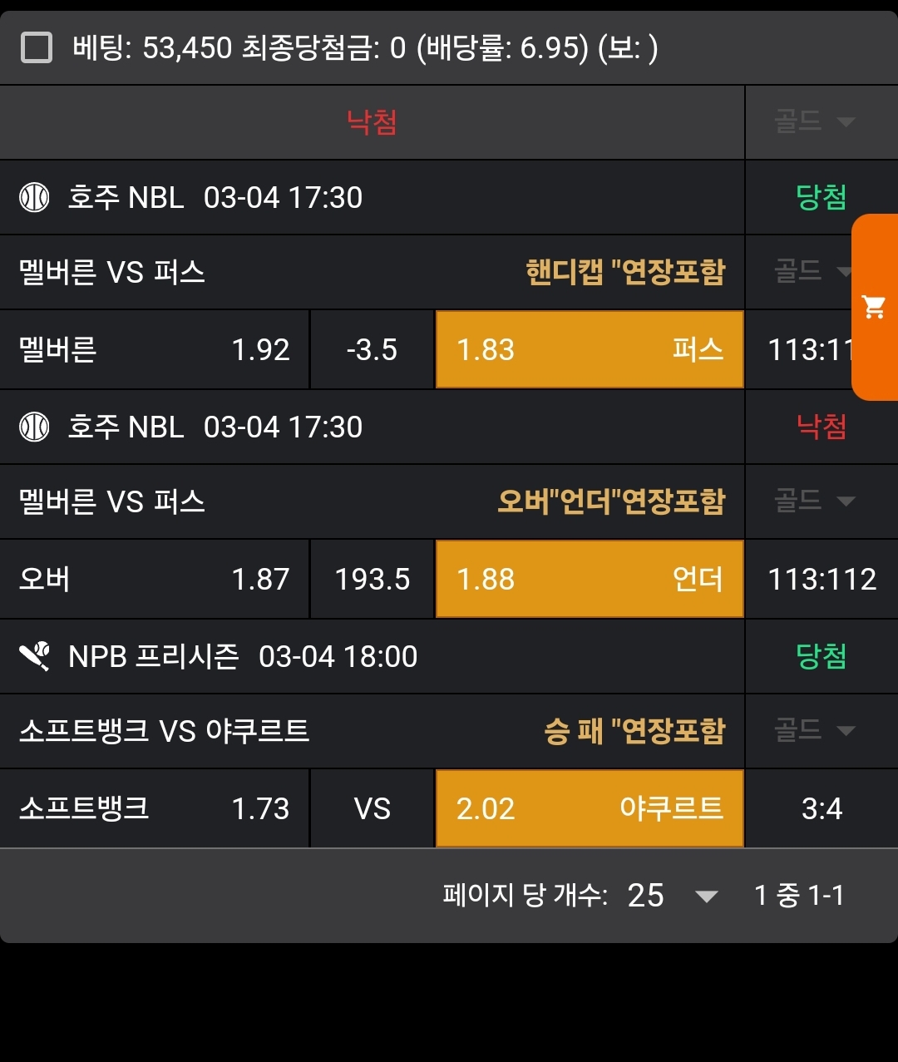This screenshot has width=898, height=1062.
Task: Click the red 낙첨 status header at top
Action: (372, 122)
